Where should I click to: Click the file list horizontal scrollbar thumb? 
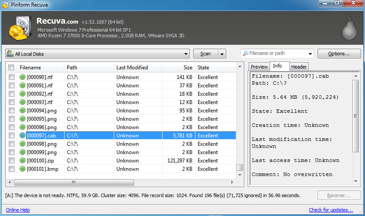point(74,182)
